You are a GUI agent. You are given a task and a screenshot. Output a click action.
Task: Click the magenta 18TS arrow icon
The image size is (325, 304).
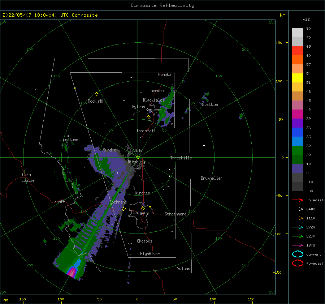[298, 245]
